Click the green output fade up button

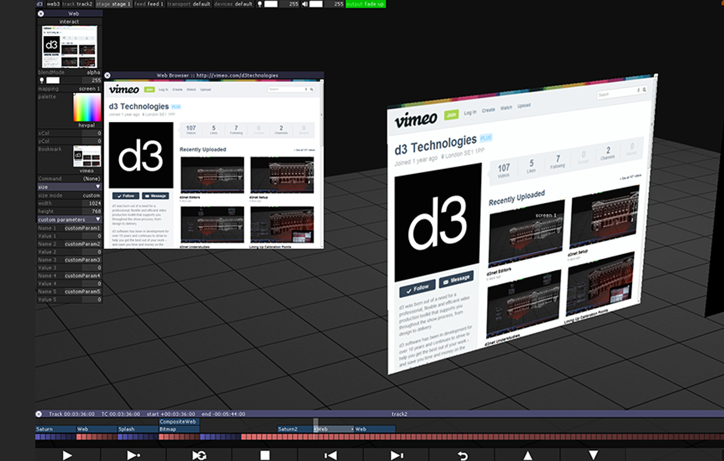366,4
